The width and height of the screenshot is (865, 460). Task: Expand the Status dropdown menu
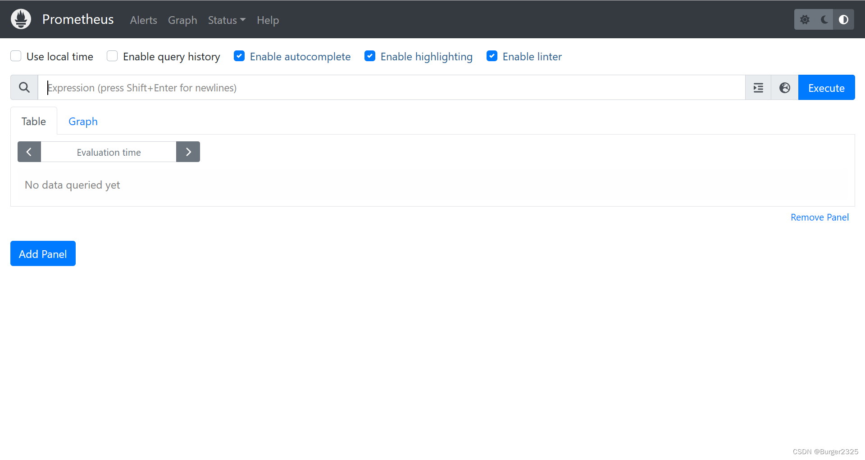point(227,20)
